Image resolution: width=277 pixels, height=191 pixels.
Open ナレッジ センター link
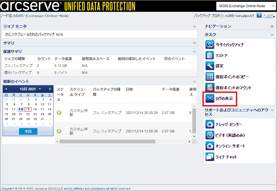(229, 124)
